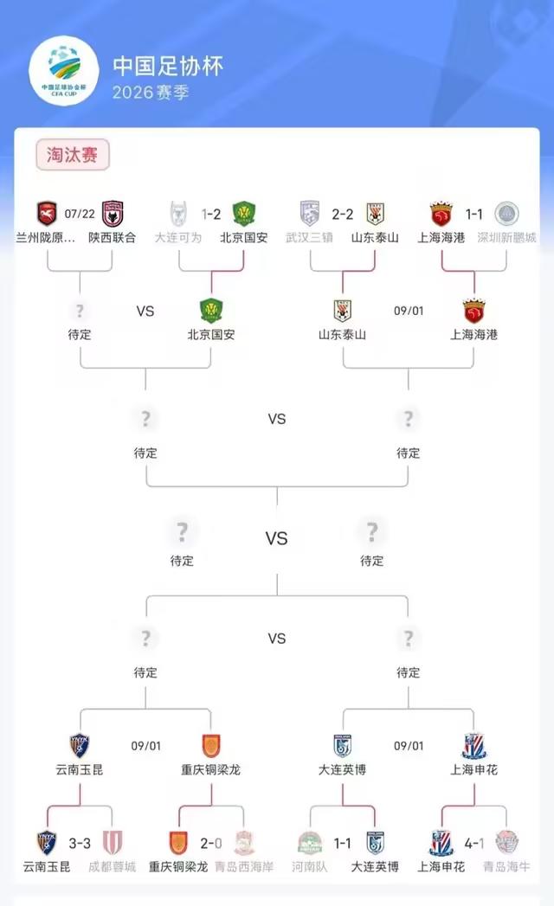
Task: Tap 重庆铜梁龙 crest beside 2-0 score
Action: point(178,843)
